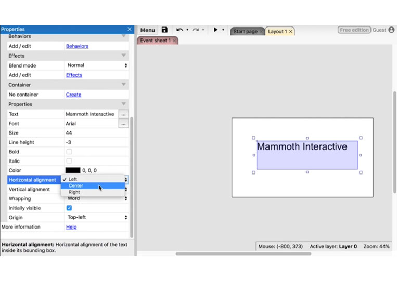Uncheck the Initially visible checkbox

(69, 208)
